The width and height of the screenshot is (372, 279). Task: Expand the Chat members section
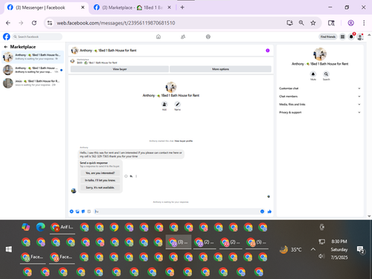[x=320, y=96]
